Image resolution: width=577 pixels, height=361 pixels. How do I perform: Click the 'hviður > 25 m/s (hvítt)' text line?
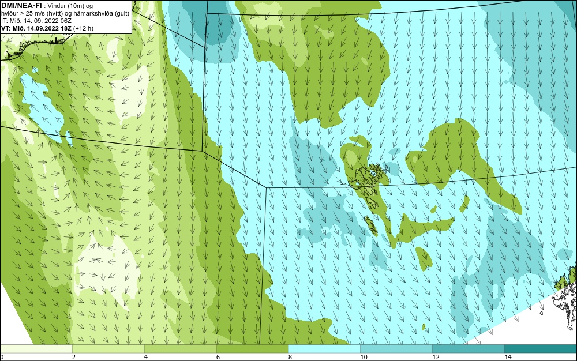32,13
